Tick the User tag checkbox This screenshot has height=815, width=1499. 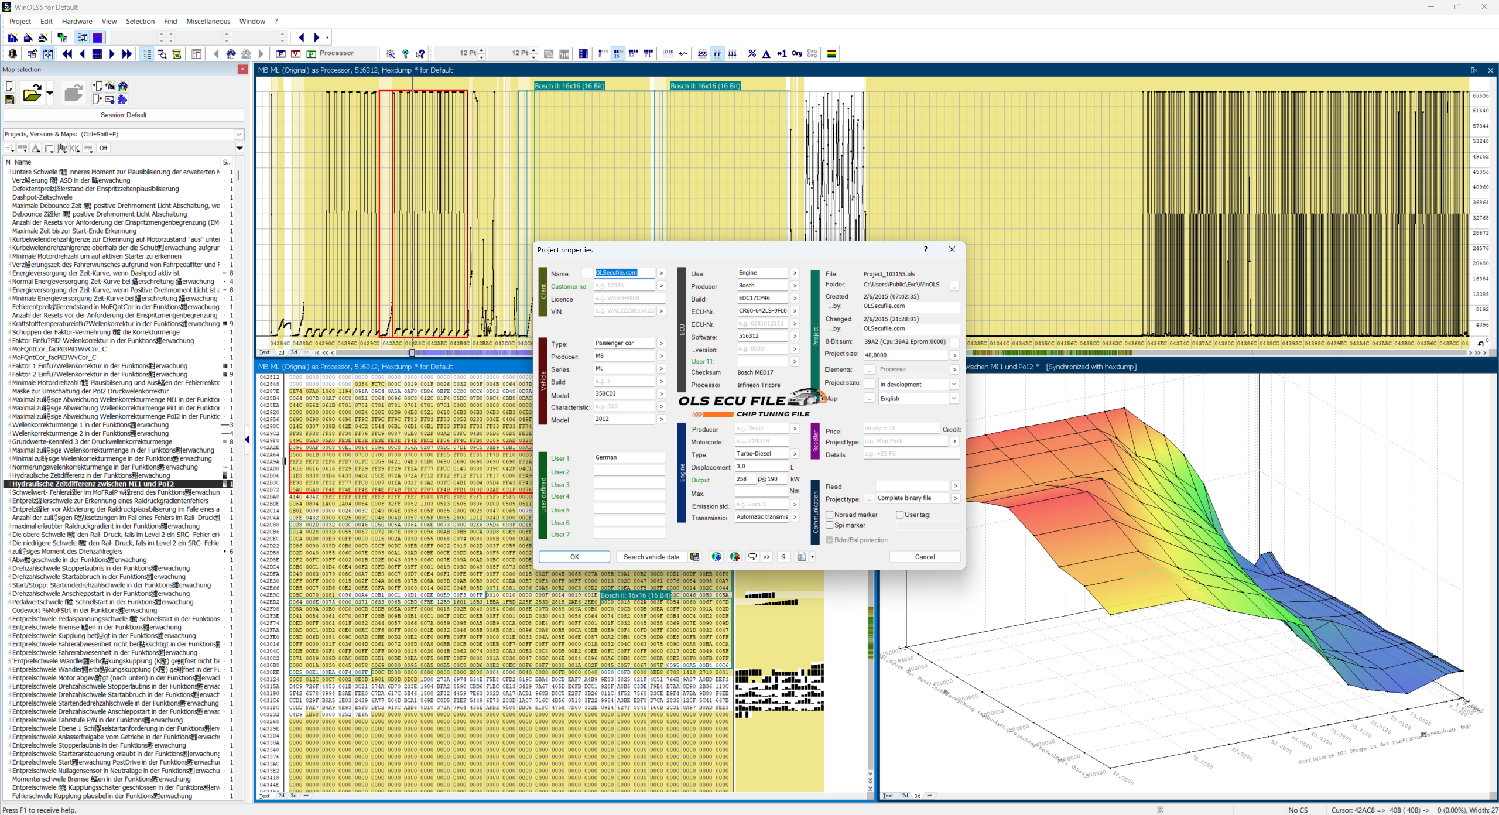coord(899,515)
